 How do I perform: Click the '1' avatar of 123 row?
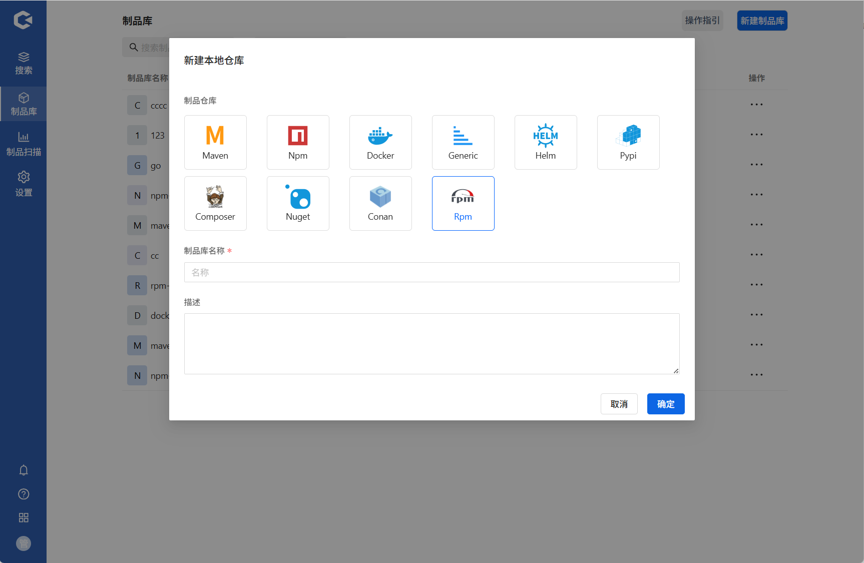(137, 135)
